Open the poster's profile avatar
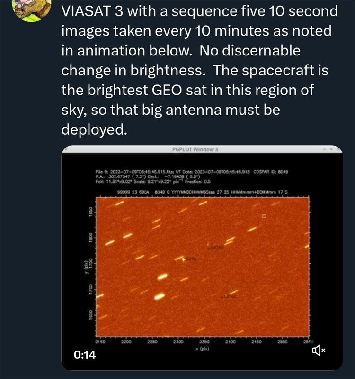This screenshot has height=379, width=355. (31, 9)
